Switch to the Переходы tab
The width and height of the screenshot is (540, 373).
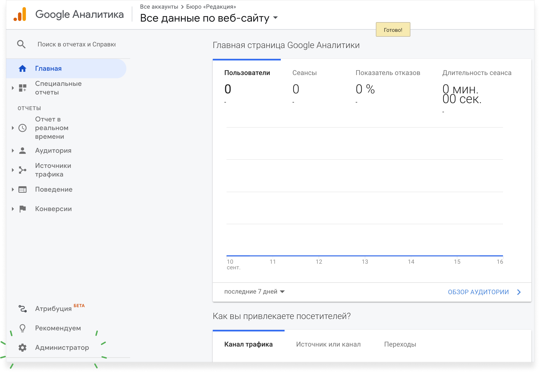pos(400,344)
